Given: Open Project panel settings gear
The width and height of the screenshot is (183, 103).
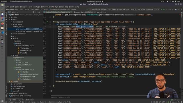Looking at the screenshot, I should [39, 12].
